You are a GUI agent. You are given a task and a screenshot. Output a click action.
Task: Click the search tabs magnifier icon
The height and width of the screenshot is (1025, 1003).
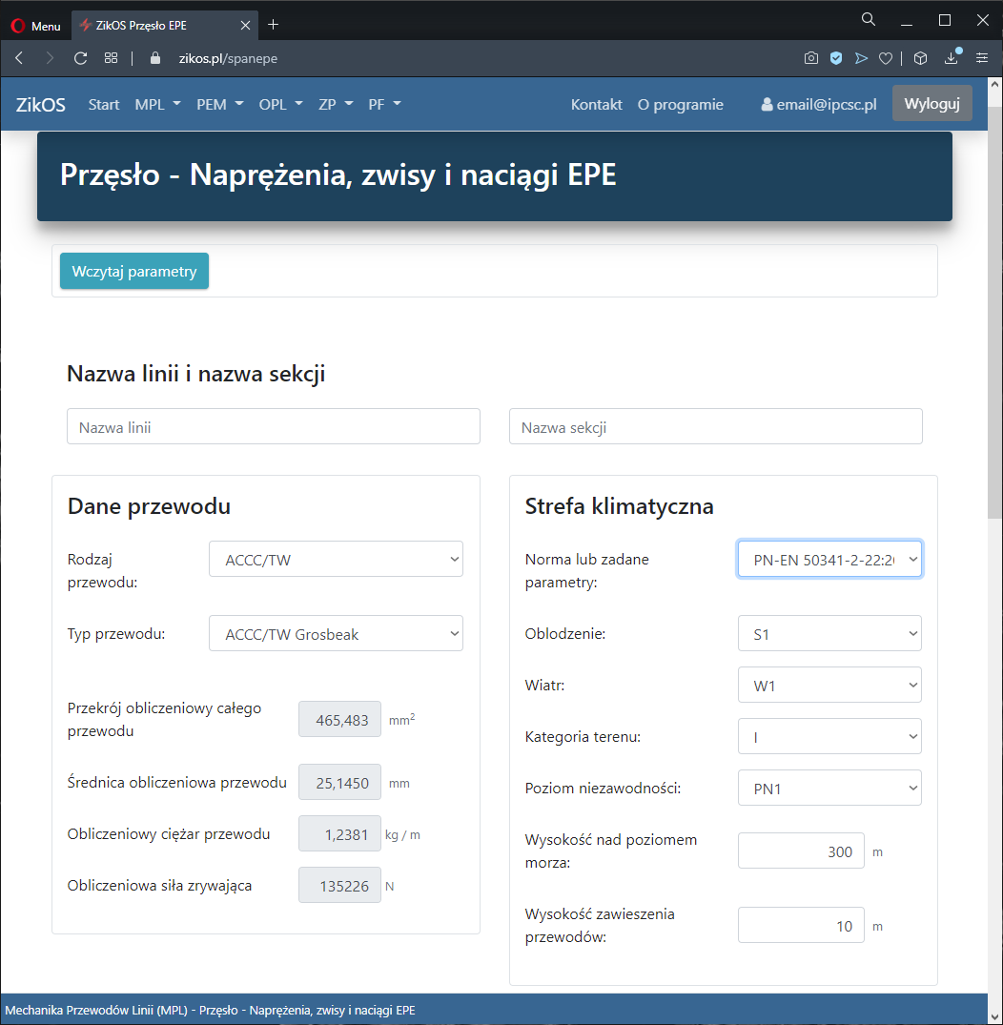click(x=869, y=20)
